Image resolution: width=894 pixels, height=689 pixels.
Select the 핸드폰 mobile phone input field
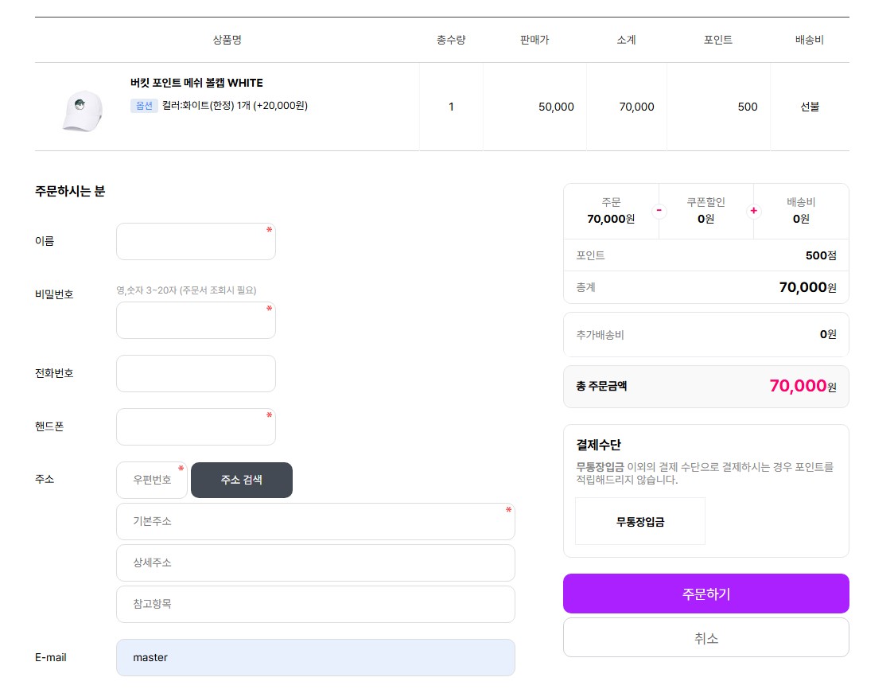196,426
